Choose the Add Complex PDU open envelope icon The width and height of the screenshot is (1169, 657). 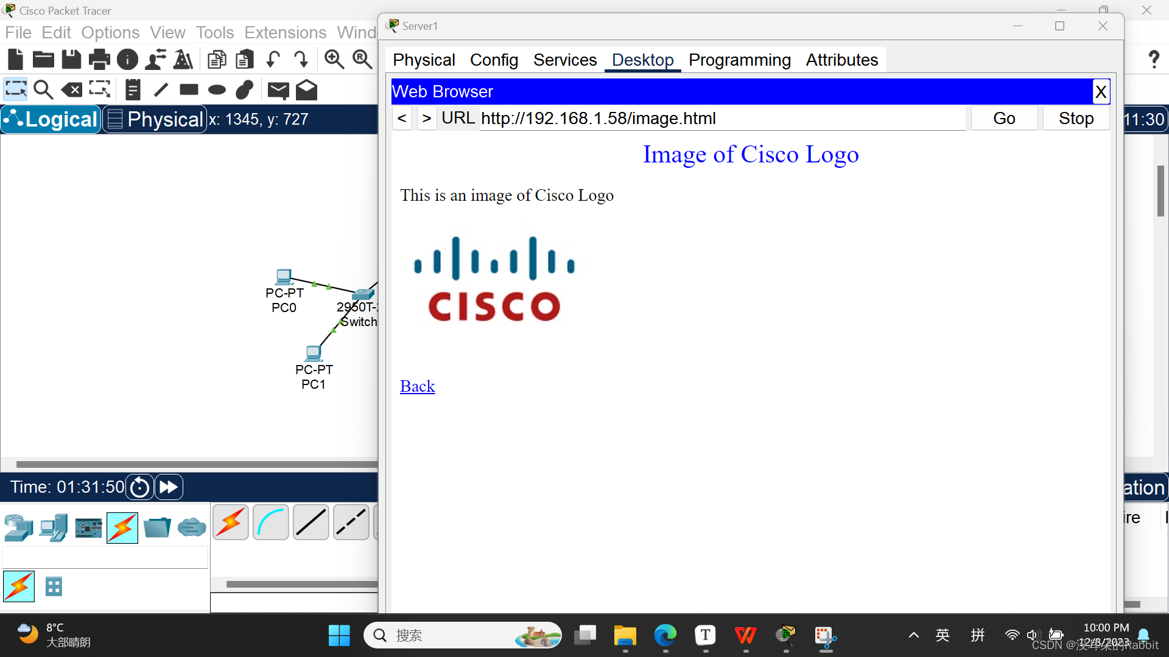(x=306, y=89)
